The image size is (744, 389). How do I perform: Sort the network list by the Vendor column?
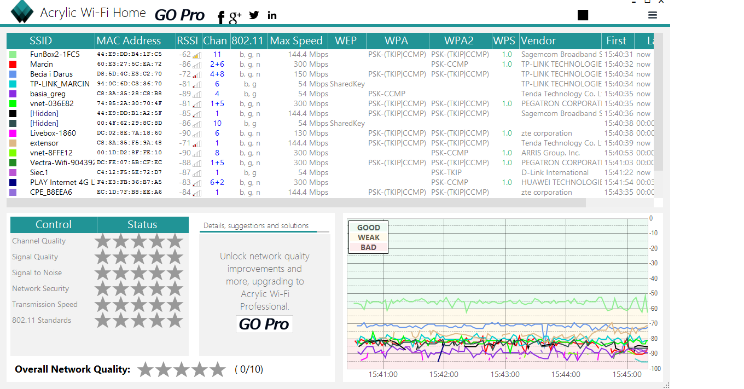click(560, 40)
